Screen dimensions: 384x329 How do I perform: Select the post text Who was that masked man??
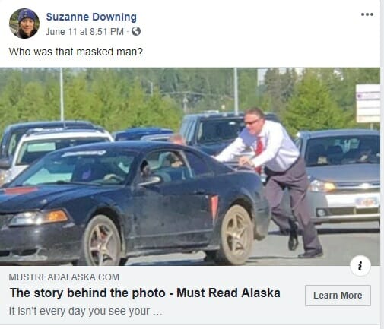click(x=76, y=52)
